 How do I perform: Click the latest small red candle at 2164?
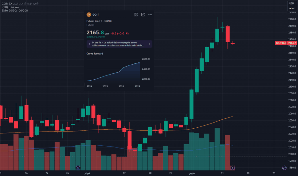pyautogui.click(x=233, y=44)
